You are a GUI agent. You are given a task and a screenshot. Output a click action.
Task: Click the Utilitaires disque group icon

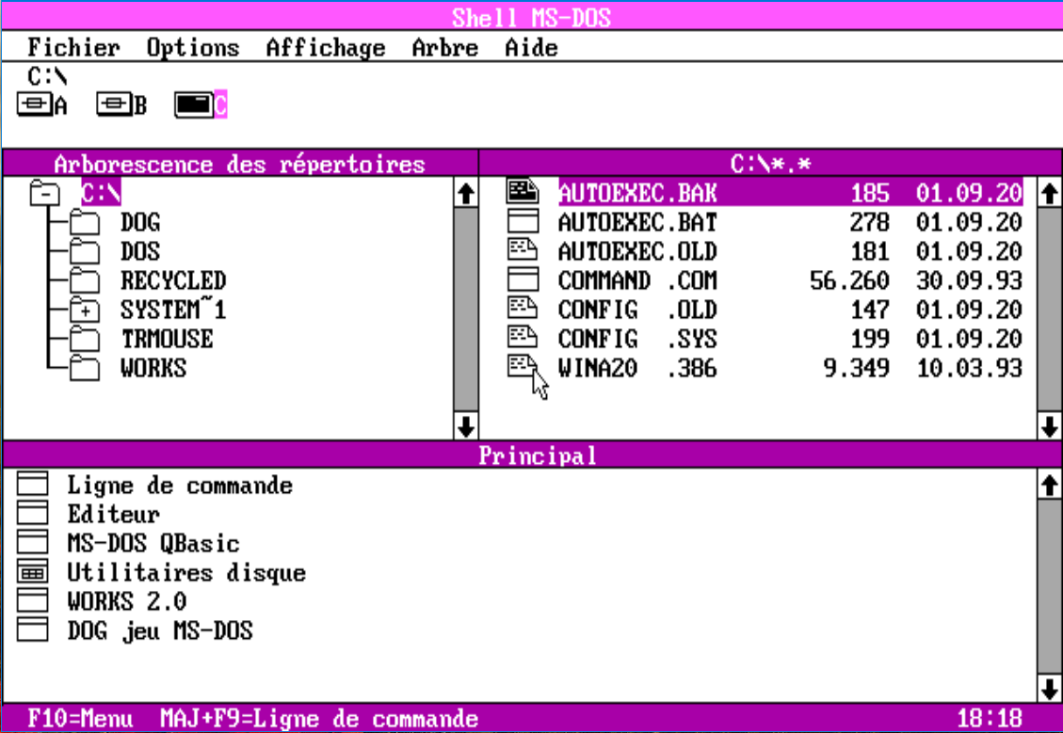[x=33, y=572]
